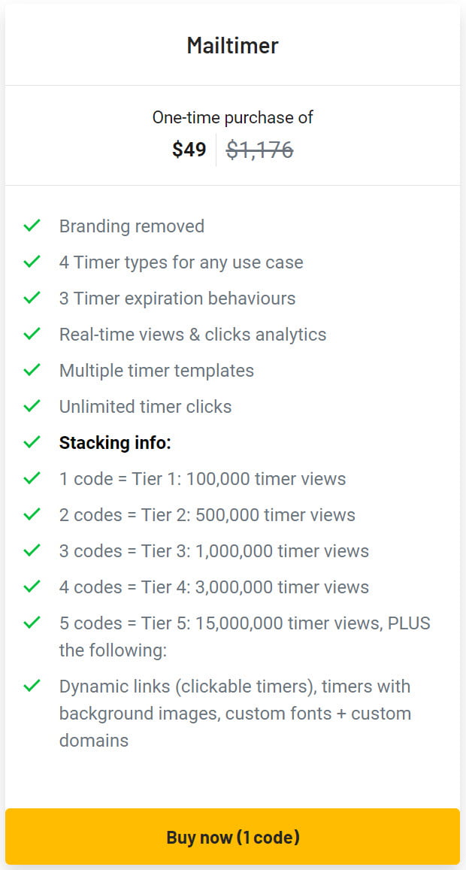Select the checkmark for Unlimited timer clicks
This screenshot has height=870, width=466.
coord(32,406)
